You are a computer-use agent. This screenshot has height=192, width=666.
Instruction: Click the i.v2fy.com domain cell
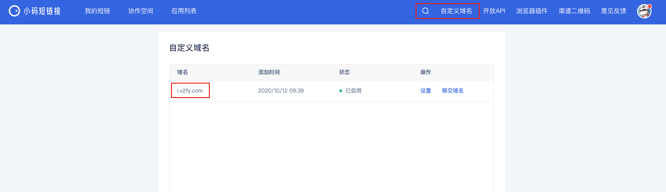click(x=190, y=91)
